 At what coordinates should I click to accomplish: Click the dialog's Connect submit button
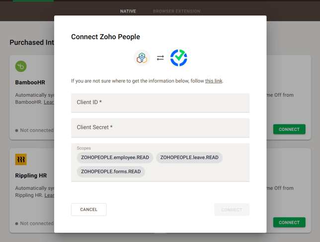232,210
